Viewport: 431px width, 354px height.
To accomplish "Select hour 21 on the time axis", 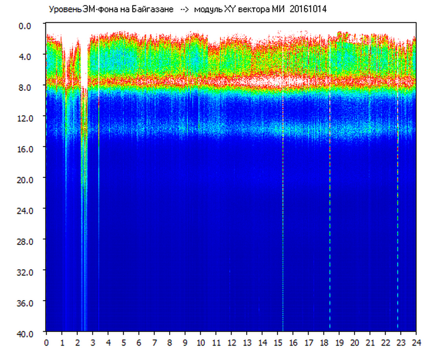I will click(370, 342).
